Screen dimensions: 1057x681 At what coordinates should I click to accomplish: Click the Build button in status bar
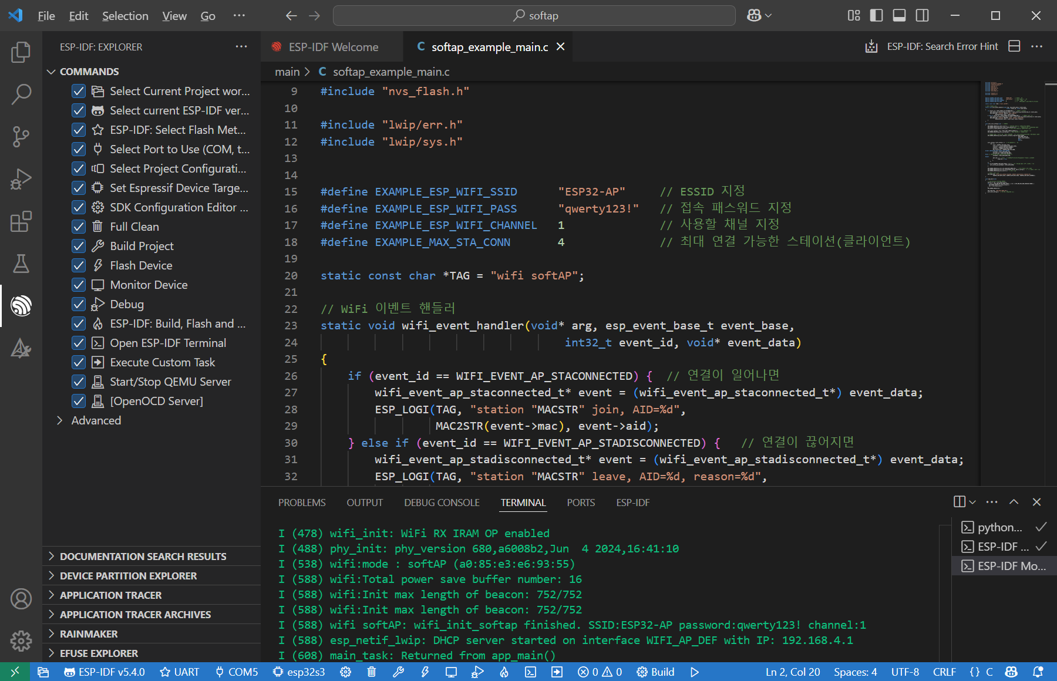[656, 672]
